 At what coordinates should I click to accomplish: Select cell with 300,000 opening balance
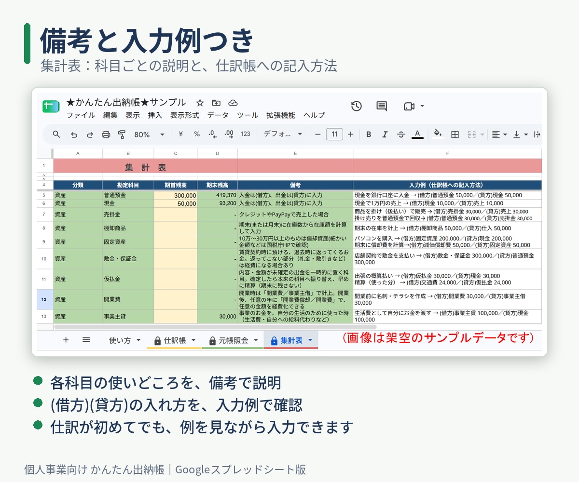(176, 195)
